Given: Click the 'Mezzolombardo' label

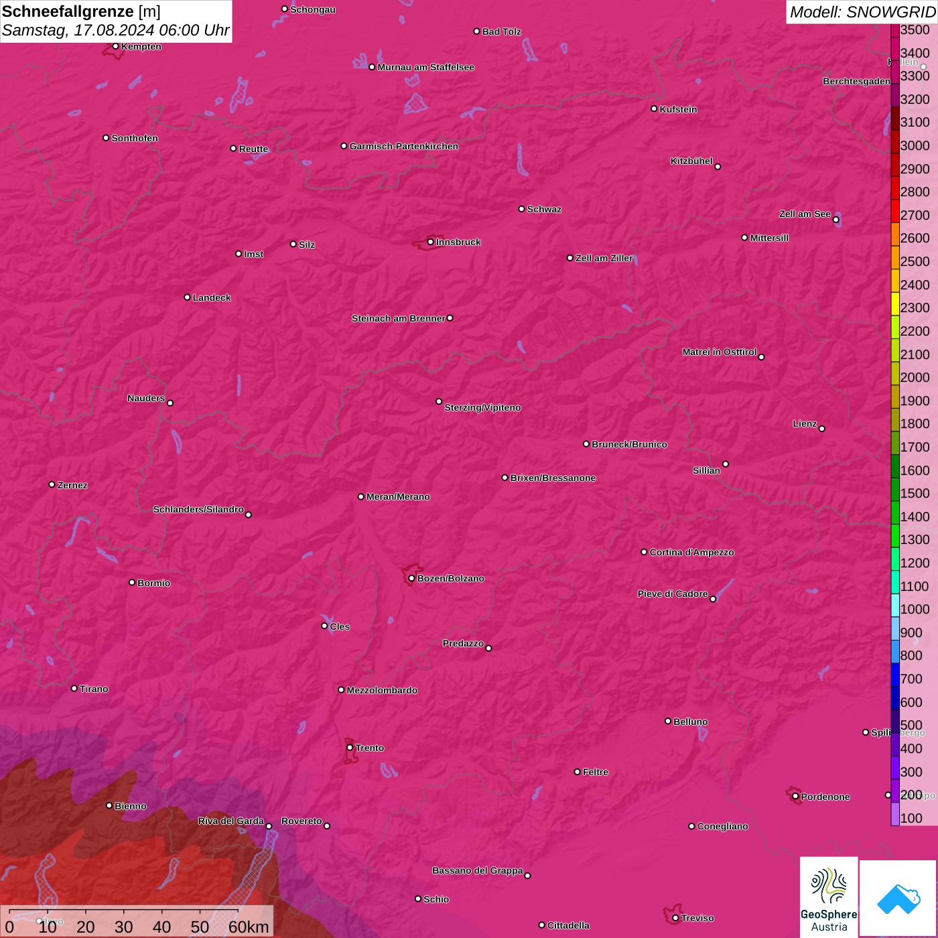Looking at the screenshot, I should 383,690.
